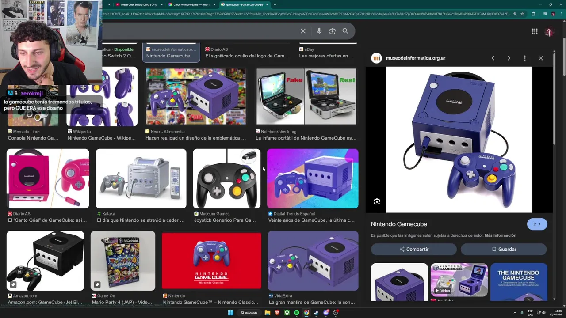Select the highlighted museodeinformatica Nintendo Gamecube result
Screen dimensions: 566x318
pos(171,53)
